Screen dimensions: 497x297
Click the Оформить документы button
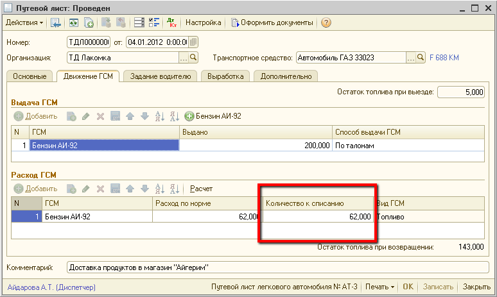pyautogui.click(x=272, y=22)
